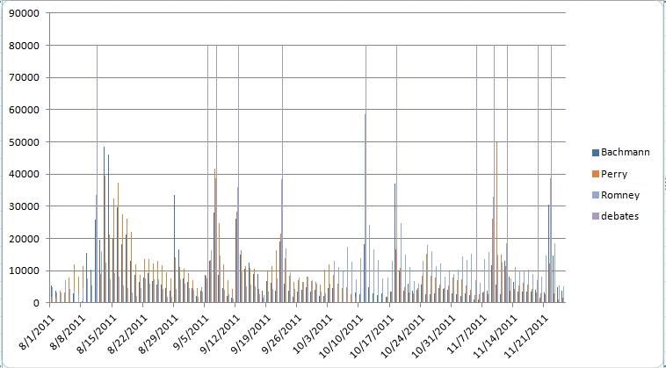Screen dimensions: 666x368
Task: Select the Perry legend label
Action: (614, 174)
